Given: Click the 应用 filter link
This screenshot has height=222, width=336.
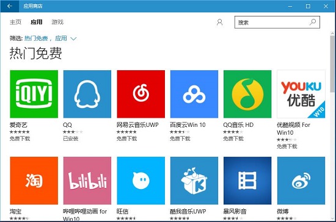Looking at the screenshot, I should click(61, 38).
